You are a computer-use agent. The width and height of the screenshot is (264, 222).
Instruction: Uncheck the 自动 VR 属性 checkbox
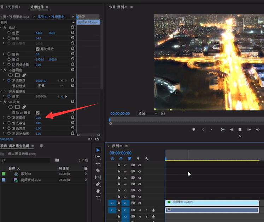click(x=38, y=112)
